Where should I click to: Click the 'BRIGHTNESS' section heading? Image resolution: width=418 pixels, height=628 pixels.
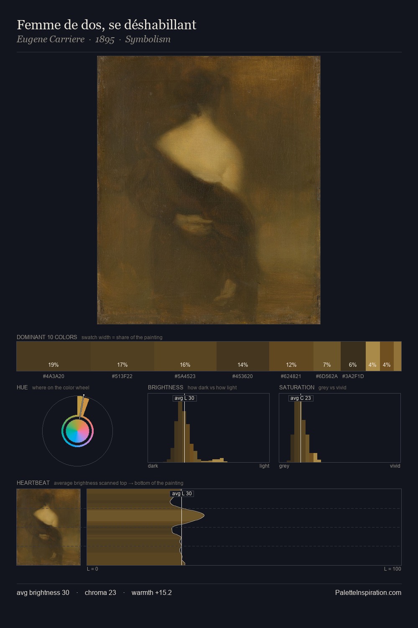pyautogui.click(x=166, y=387)
